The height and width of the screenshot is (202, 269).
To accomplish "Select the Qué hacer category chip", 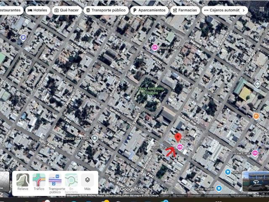I will [67, 10].
